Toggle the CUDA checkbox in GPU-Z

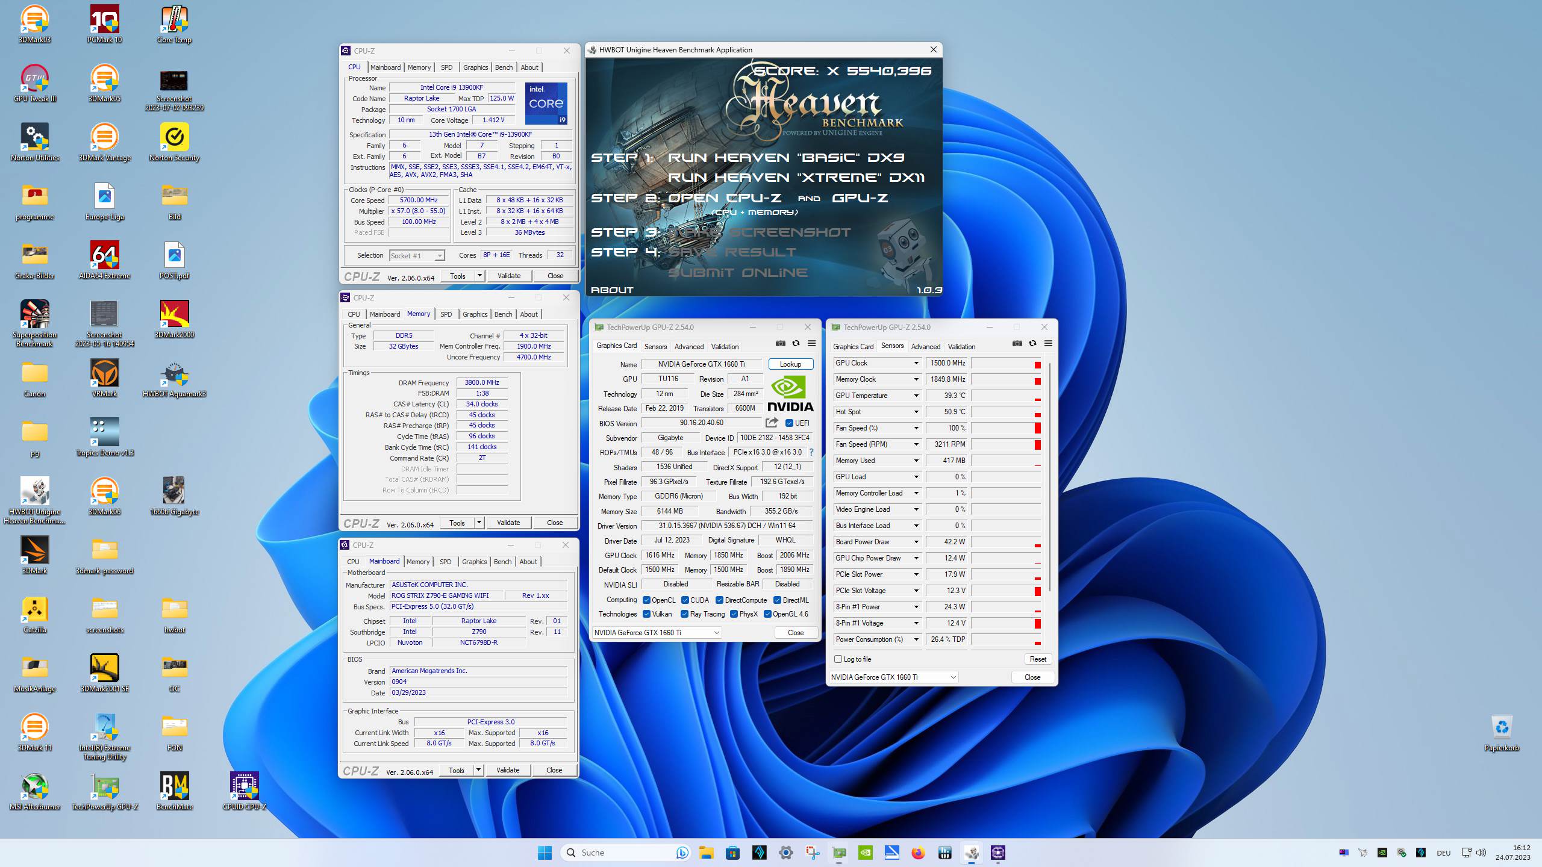coord(685,600)
